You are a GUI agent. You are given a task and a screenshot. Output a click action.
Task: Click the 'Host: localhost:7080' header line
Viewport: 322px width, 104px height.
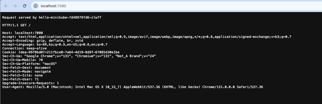(x=22, y=33)
